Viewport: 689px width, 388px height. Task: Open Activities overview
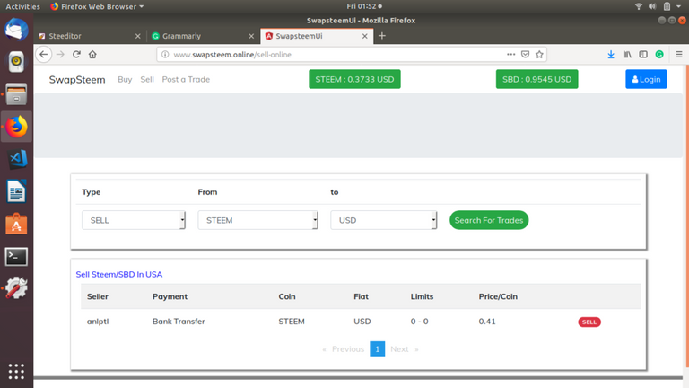(x=22, y=6)
